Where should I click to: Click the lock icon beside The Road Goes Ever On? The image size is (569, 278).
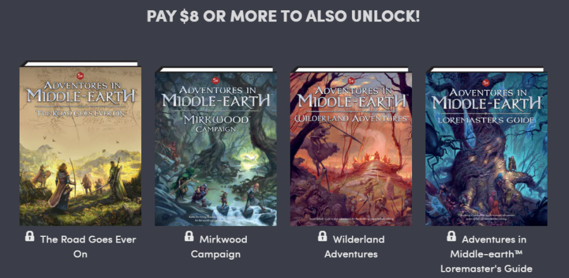click(x=30, y=236)
